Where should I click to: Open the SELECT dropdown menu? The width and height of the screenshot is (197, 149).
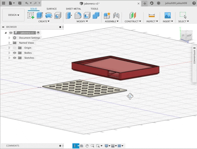pos(183,21)
